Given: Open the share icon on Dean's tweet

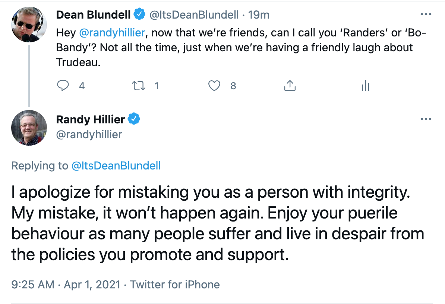Looking at the screenshot, I should (x=290, y=85).
